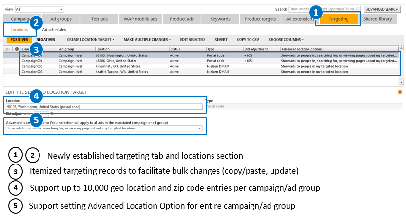Expand the Create Location Target menu

(x=90, y=39)
